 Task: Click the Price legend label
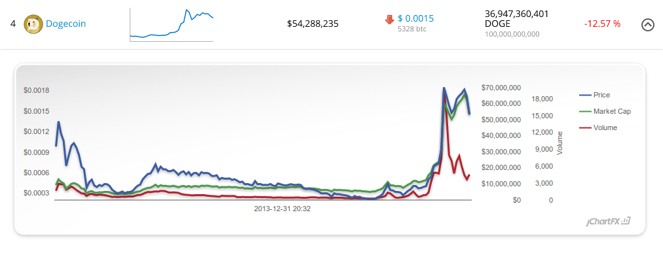click(601, 95)
